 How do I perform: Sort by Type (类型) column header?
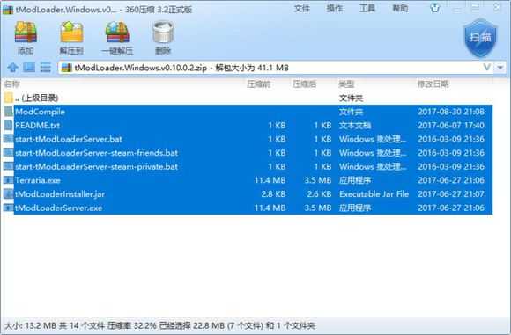(x=346, y=84)
